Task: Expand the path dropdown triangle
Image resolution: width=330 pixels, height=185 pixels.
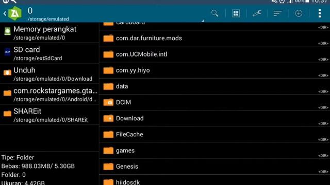Action: [x=203, y=21]
